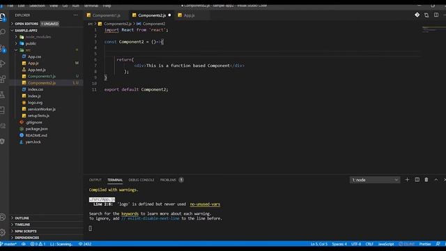Switch to the App.js editor tab

189,15
